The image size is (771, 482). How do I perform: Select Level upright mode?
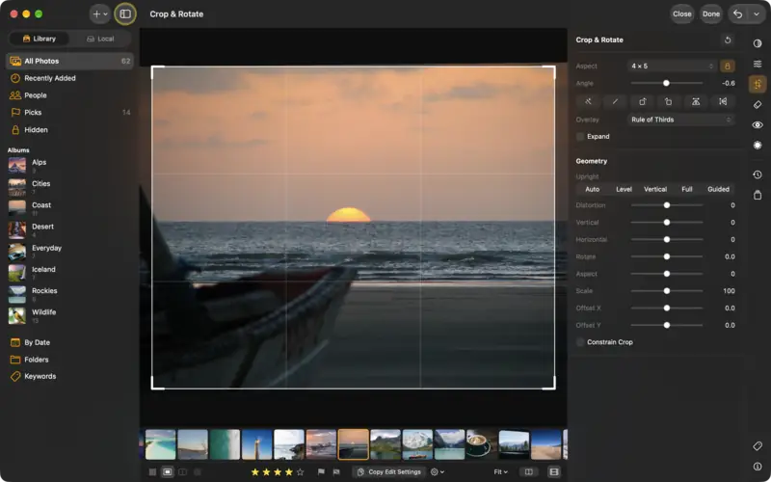click(624, 189)
